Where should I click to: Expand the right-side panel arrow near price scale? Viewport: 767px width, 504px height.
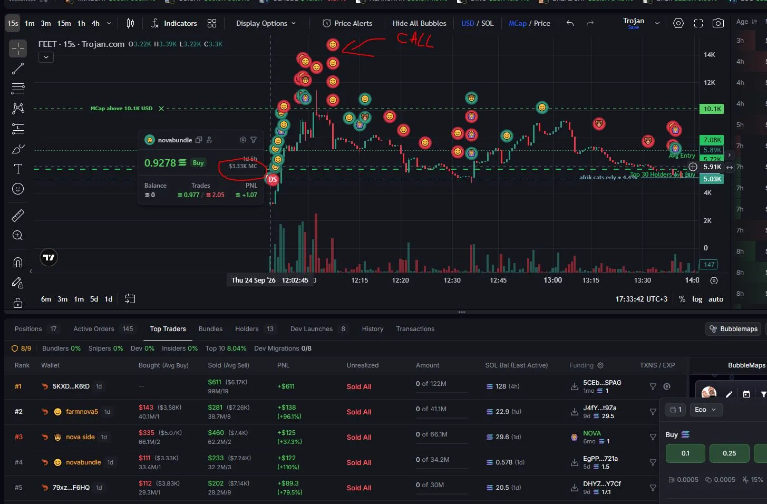coord(730,155)
